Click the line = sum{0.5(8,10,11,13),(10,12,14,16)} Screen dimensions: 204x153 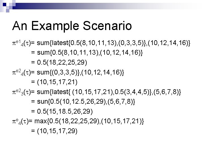pos(87,53)
